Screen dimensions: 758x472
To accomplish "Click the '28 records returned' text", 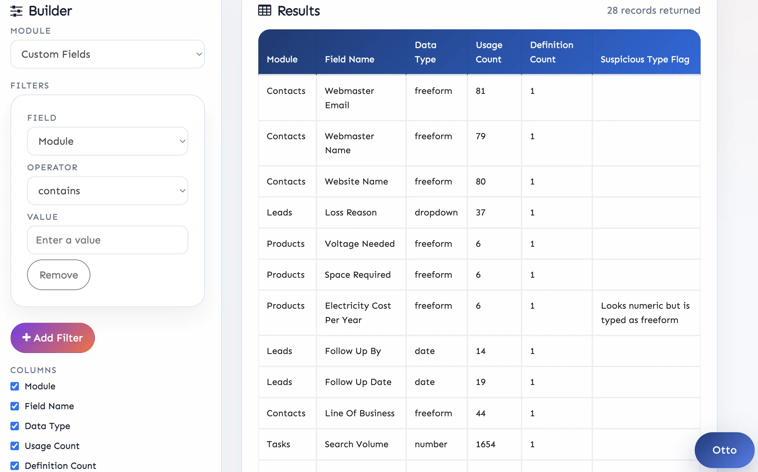I will click(653, 10).
